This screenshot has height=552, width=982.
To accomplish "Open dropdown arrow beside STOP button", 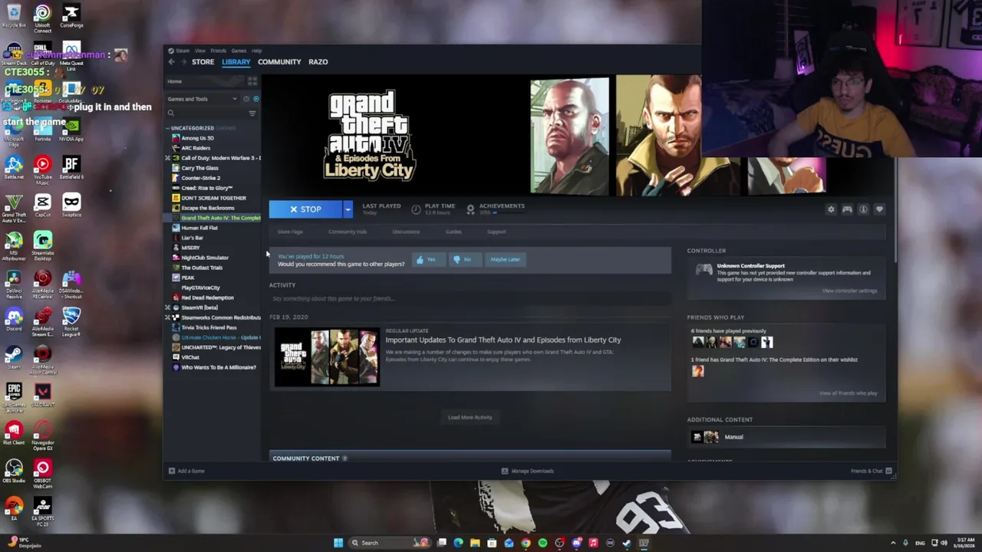I will tap(348, 209).
